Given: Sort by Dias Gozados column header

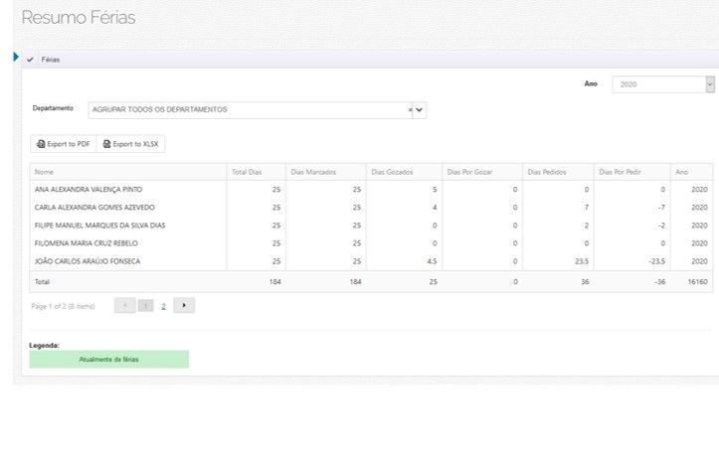Looking at the screenshot, I should 404,172.
